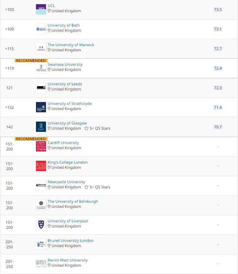
Task: Open the University of Leeds link
Action: pos(65,84)
